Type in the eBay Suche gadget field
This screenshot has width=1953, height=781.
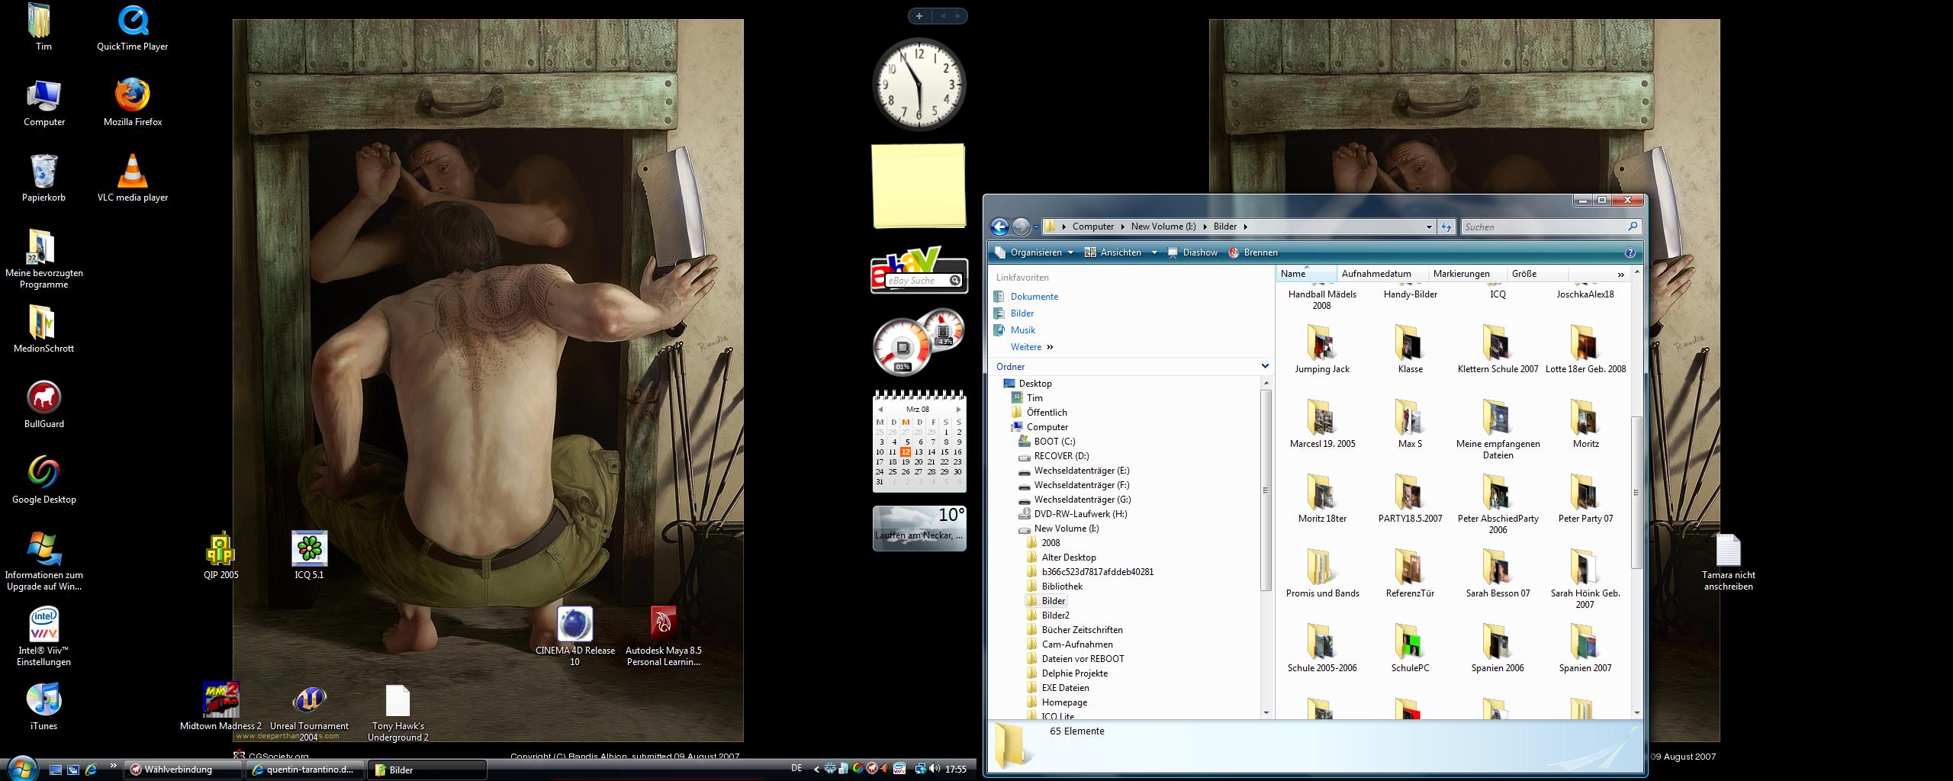(917, 281)
